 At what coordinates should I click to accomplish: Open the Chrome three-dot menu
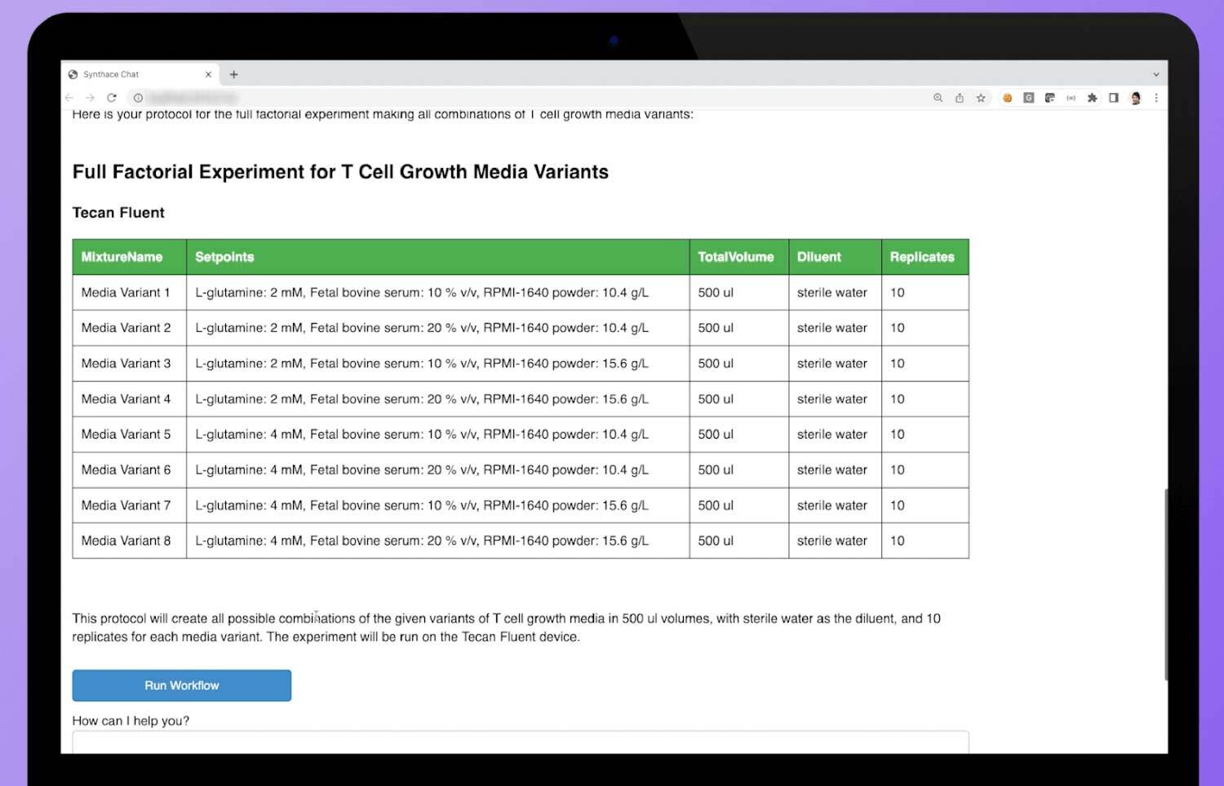coord(1156,98)
